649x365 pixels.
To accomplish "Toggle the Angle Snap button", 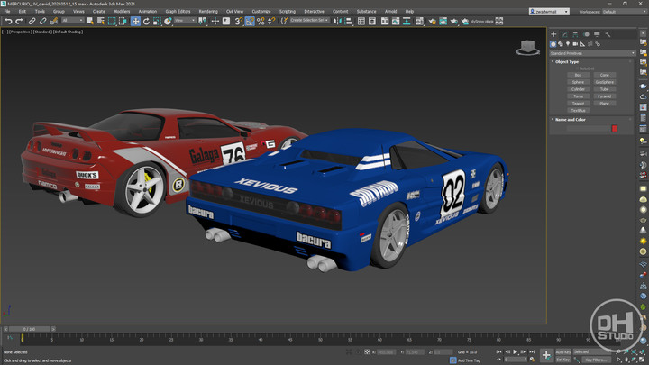I will click(x=250, y=21).
